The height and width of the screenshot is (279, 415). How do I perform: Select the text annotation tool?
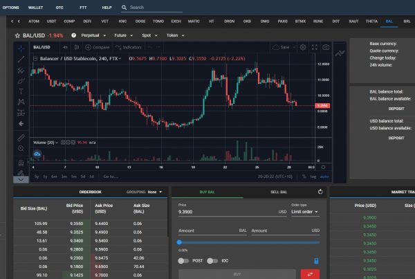point(21,91)
